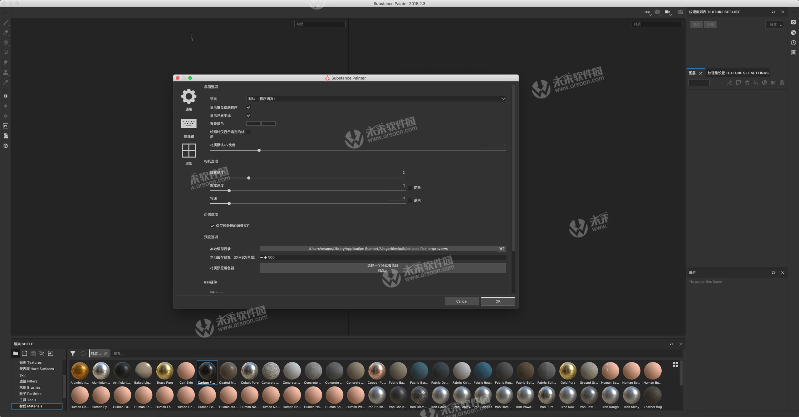Select 硬表面 Hard Surfaces shelf category

pyautogui.click(x=37, y=369)
